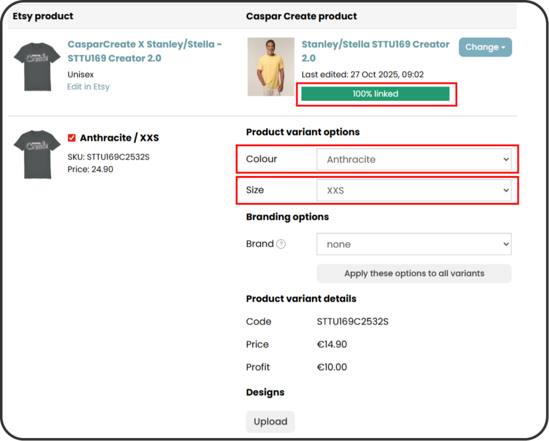This screenshot has height=441, width=549.
Task: Open CasparCreate X Stanley/Stella product link
Action: coord(144,51)
